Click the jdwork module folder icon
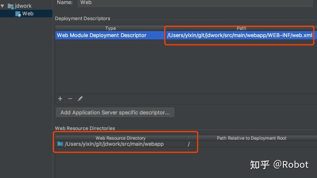 tap(11, 6)
